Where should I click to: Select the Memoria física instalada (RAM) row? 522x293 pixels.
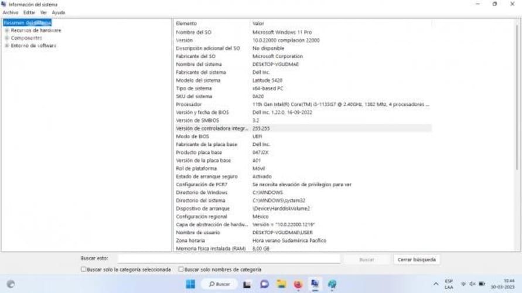pyautogui.click(x=303, y=248)
